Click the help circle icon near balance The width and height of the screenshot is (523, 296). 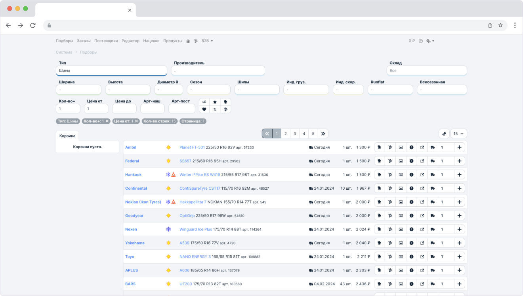click(x=421, y=41)
